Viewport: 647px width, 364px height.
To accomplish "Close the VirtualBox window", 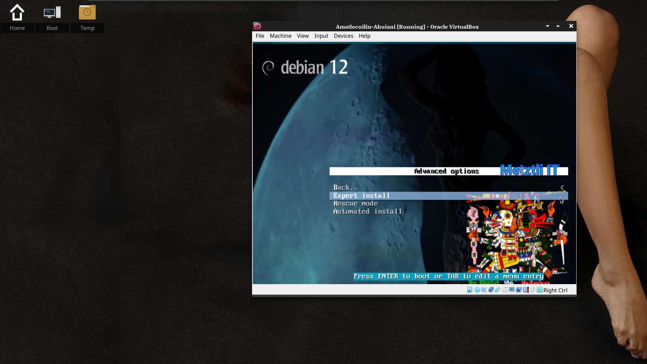I will (571, 26).
